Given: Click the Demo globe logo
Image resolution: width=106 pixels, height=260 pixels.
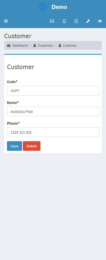Looking at the screenshot, I should 43,7.
